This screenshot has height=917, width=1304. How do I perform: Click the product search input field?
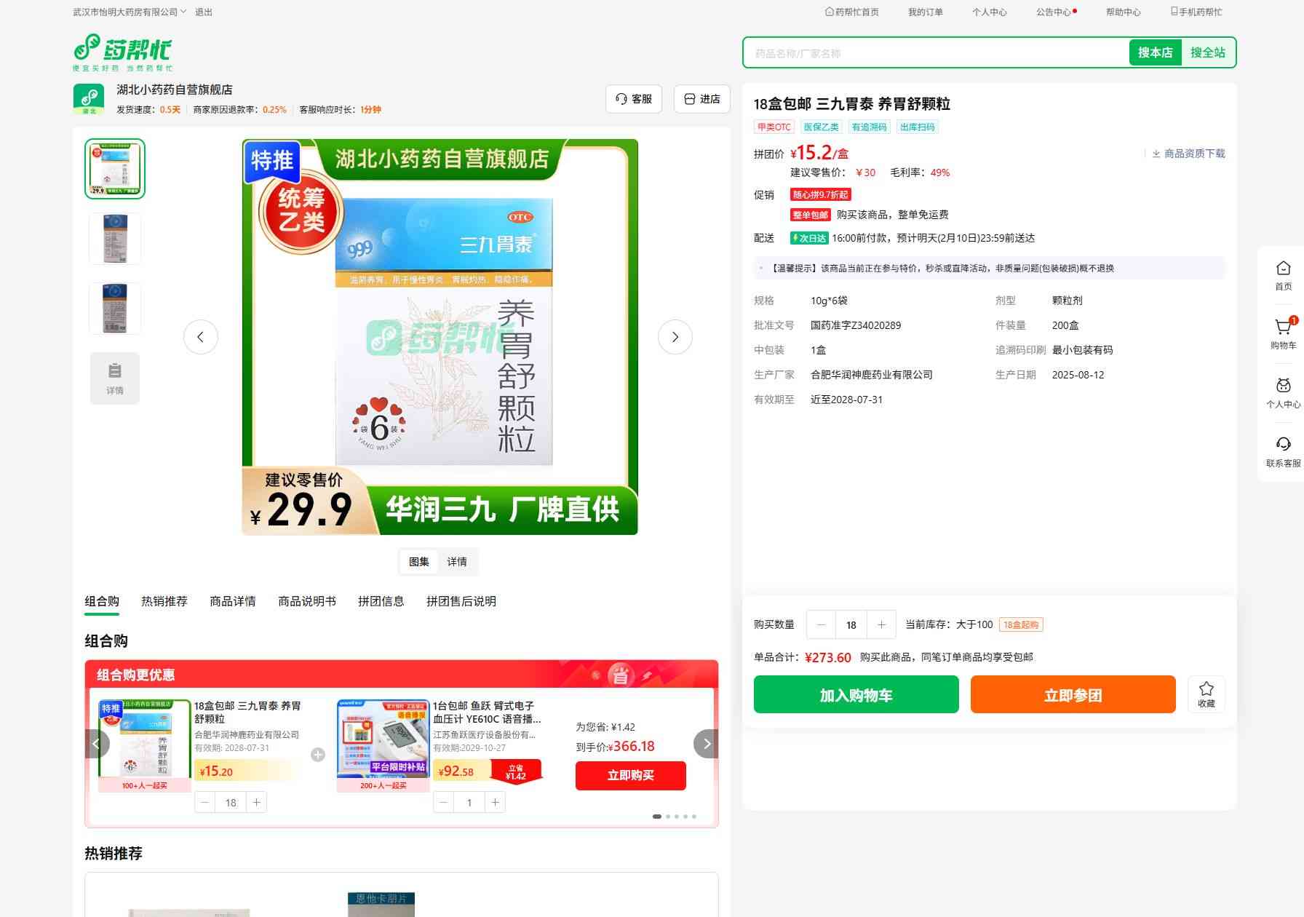(x=935, y=53)
